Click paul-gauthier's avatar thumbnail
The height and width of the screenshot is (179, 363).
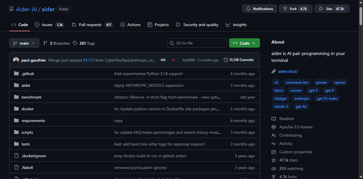16,60
